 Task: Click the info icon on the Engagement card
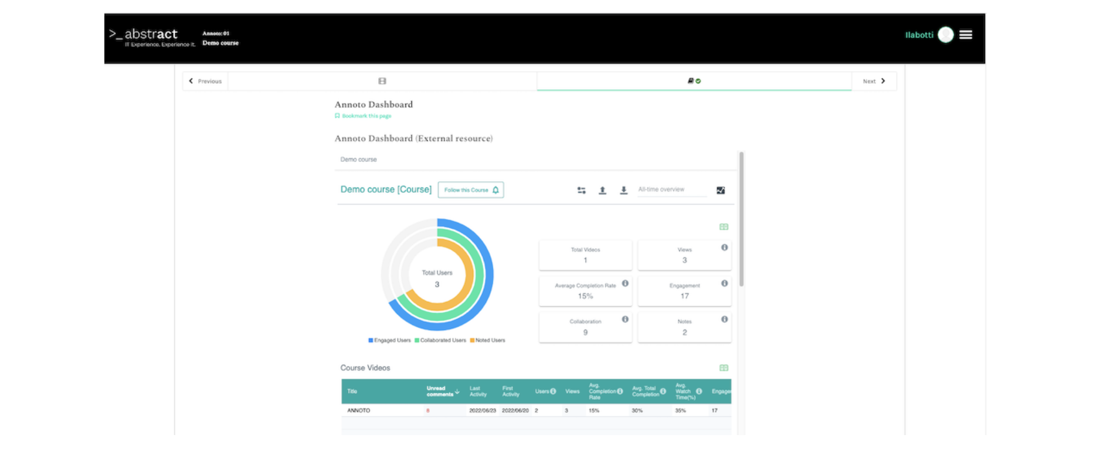[725, 283]
